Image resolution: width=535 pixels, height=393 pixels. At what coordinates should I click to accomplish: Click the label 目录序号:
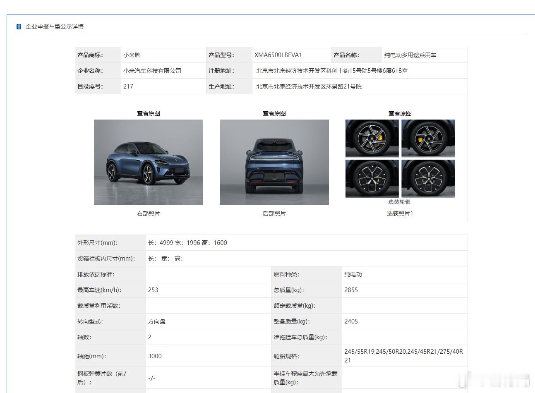[90, 86]
